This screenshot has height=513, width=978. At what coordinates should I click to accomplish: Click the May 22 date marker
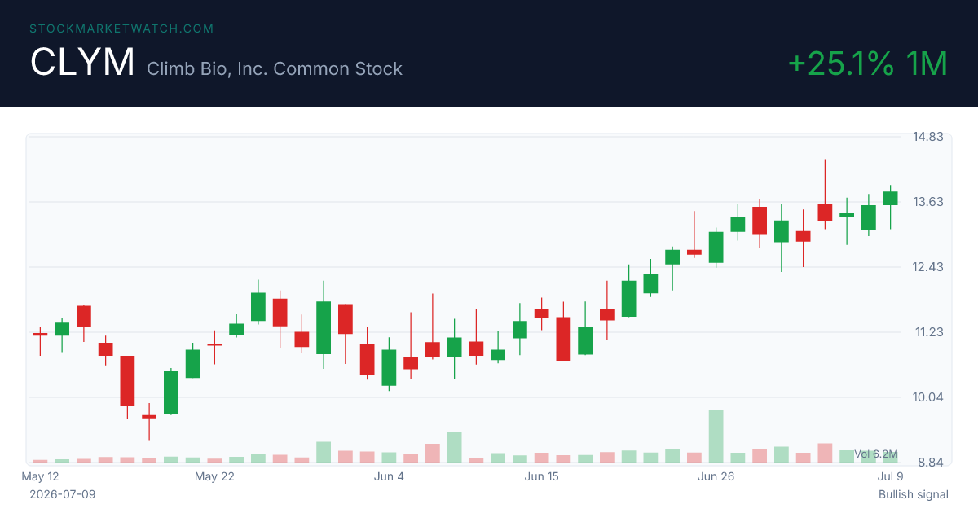(214, 476)
